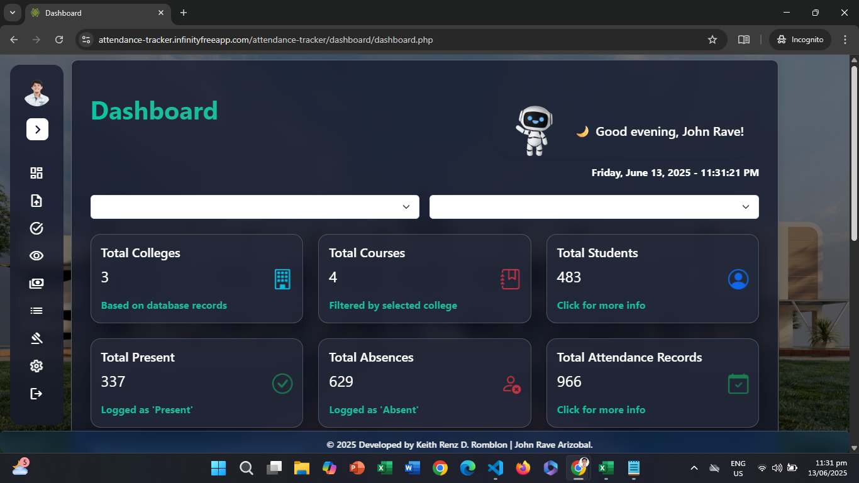Click the notebook icon on Total Courses card

[511, 279]
